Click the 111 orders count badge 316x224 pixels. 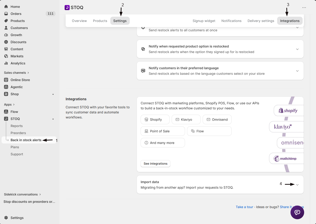click(50, 14)
